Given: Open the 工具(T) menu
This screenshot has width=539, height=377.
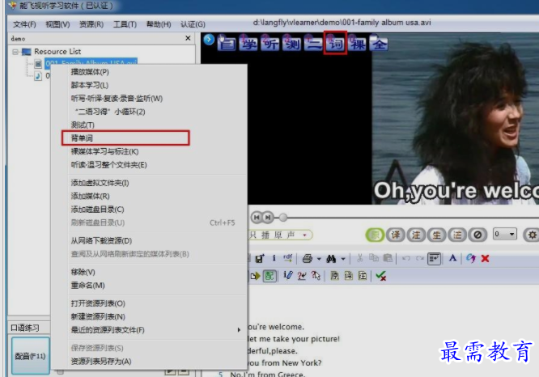Looking at the screenshot, I should coord(125,24).
